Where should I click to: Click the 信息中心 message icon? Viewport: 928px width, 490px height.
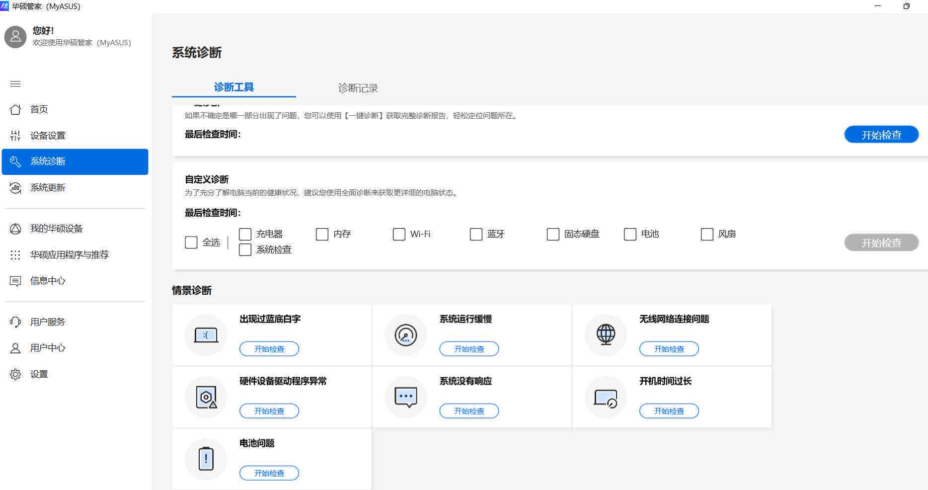[x=15, y=281]
